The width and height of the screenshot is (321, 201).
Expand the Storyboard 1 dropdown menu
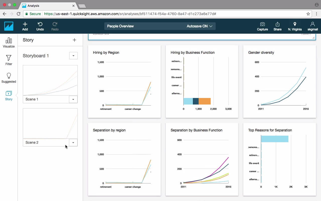coord(73,56)
